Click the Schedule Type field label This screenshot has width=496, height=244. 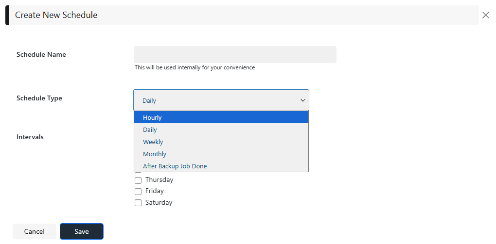pyautogui.click(x=39, y=98)
